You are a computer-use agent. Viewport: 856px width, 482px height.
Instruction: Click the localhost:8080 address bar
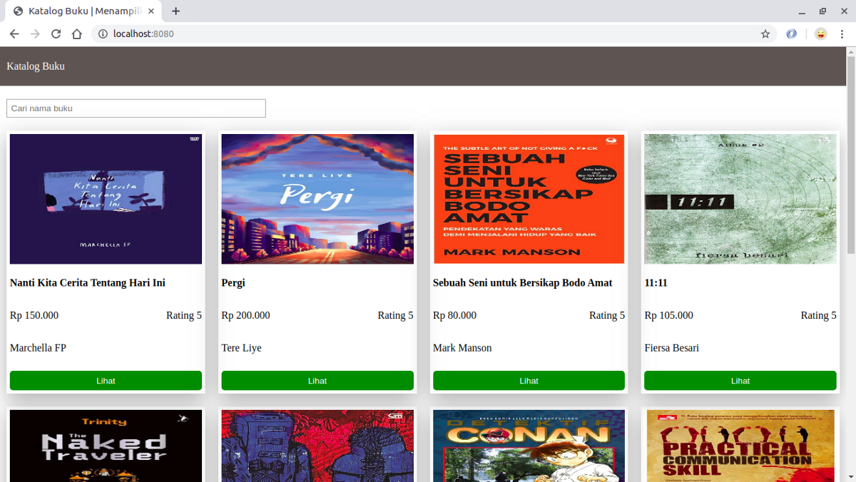tap(434, 34)
